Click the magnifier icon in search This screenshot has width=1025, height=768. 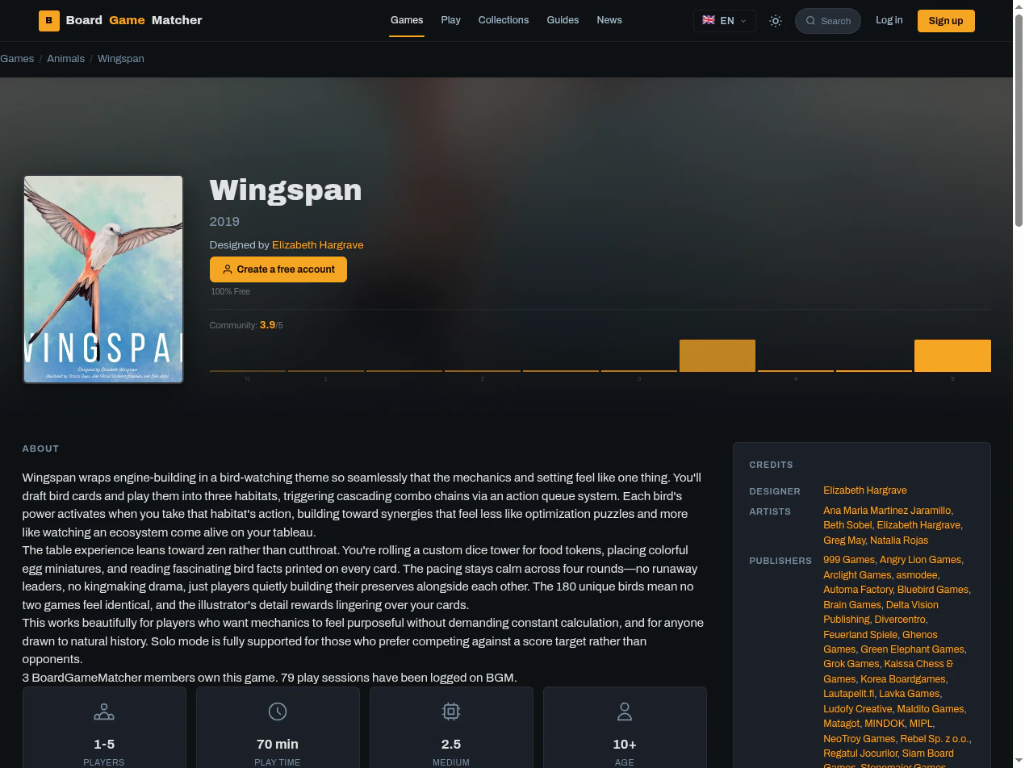(810, 21)
